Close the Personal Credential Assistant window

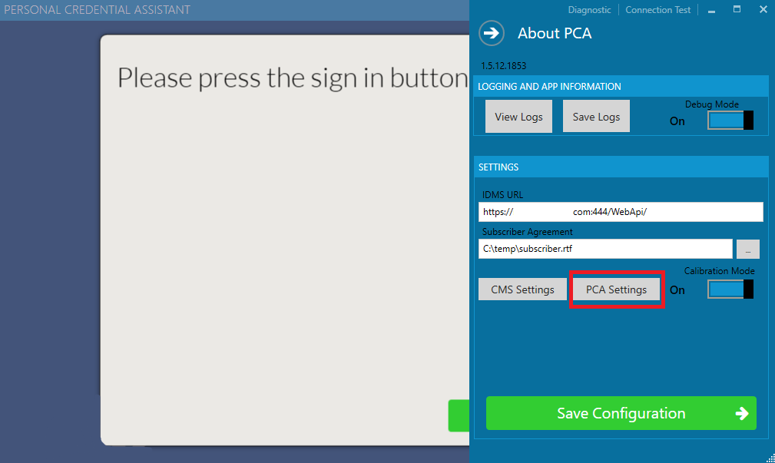(x=763, y=9)
